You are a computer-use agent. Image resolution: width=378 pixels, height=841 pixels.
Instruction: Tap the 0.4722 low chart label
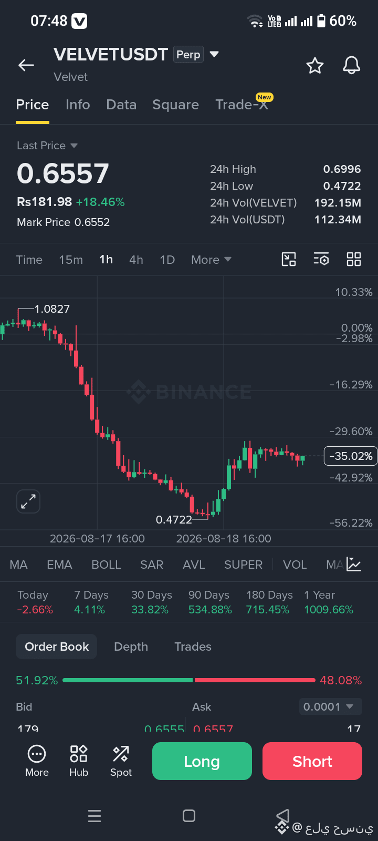pyautogui.click(x=174, y=520)
